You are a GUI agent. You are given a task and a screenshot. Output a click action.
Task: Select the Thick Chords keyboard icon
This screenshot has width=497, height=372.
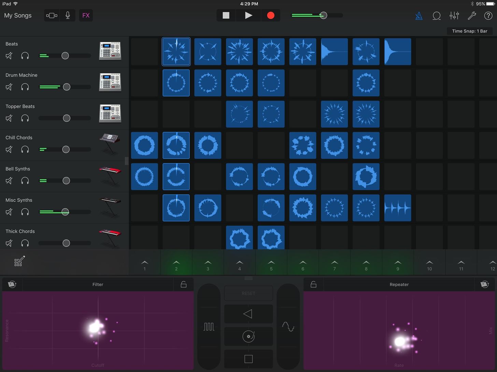[x=110, y=238]
